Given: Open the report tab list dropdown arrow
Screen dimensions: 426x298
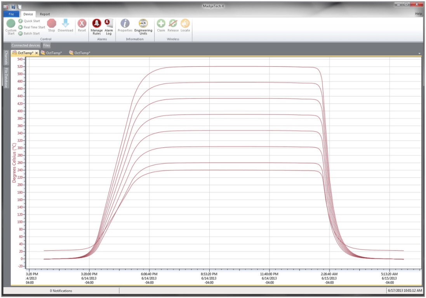Looking at the screenshot, I should tap(419, 52).
